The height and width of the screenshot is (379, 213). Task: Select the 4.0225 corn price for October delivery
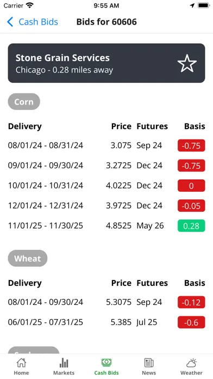118,185
